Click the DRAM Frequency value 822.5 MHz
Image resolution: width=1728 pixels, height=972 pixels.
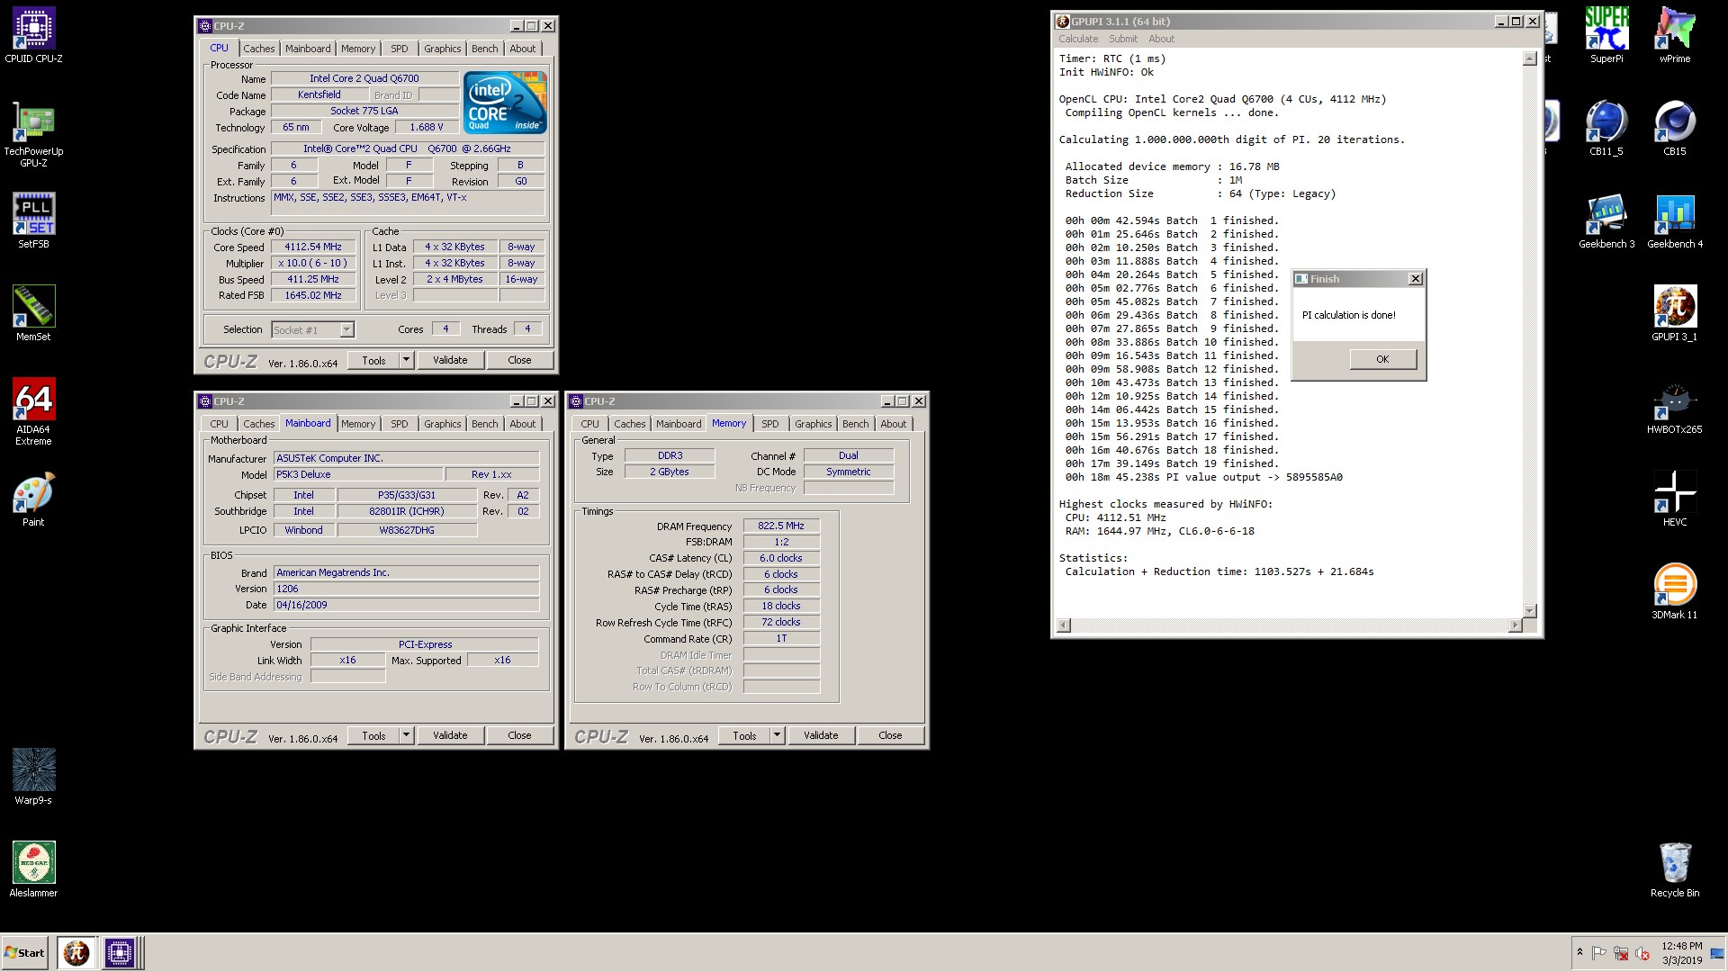coord(781,526)
